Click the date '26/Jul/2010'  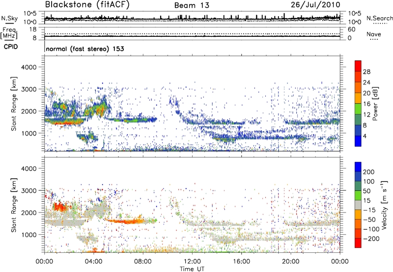[315, 5]
